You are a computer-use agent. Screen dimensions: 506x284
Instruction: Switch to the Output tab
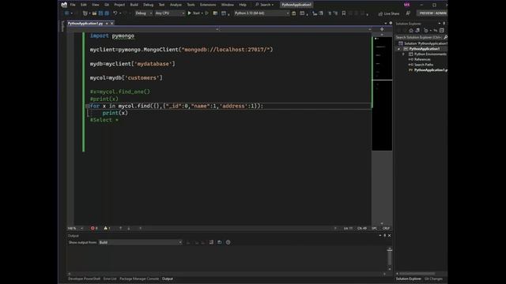click(167, 278)
